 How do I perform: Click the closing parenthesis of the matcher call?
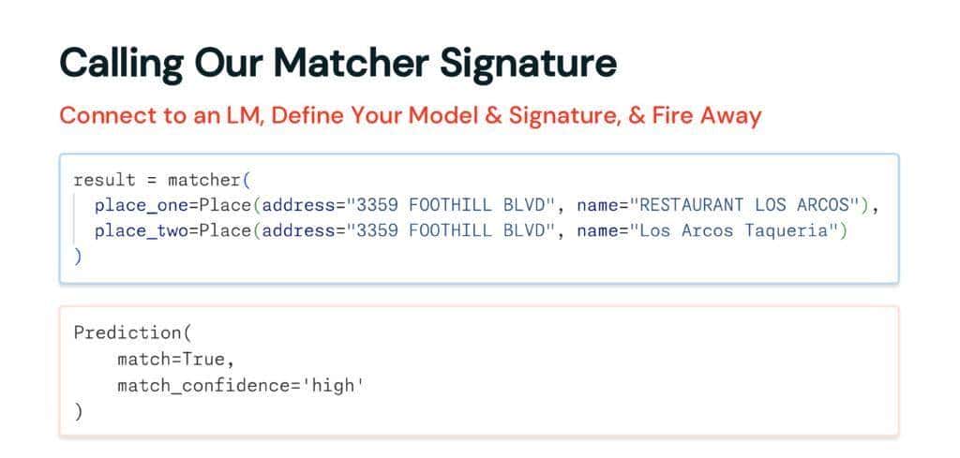78,256
